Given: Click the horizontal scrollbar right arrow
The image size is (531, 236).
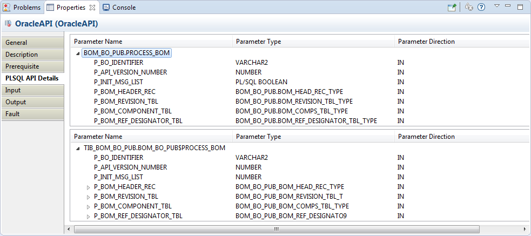Looking at the screenshot, I should [x=525, y=229].
